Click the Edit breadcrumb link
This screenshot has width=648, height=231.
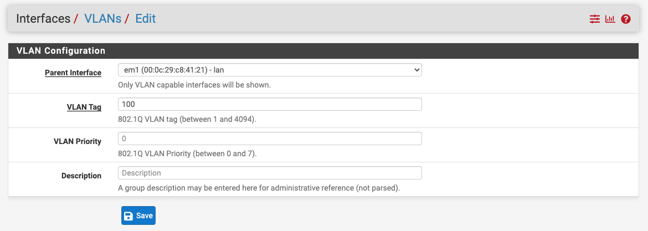(146, 19)
